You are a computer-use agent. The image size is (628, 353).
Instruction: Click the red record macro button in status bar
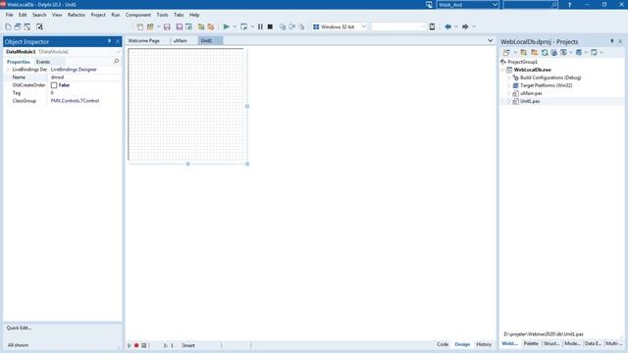click(136, 345)
